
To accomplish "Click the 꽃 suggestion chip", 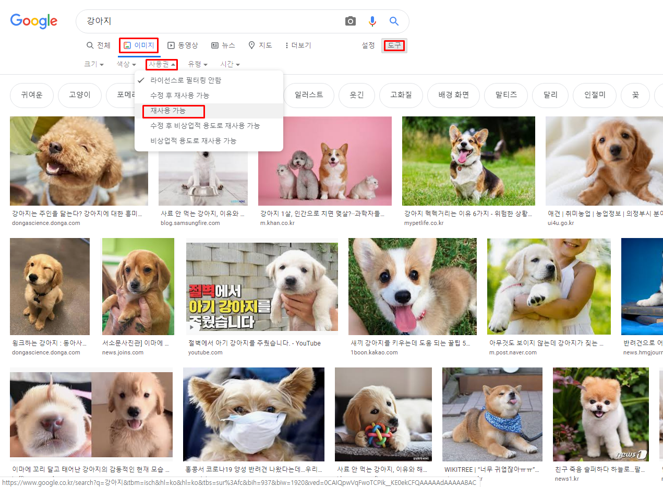I will pos(635,95).
